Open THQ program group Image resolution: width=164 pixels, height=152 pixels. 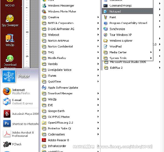pos(70,52)
